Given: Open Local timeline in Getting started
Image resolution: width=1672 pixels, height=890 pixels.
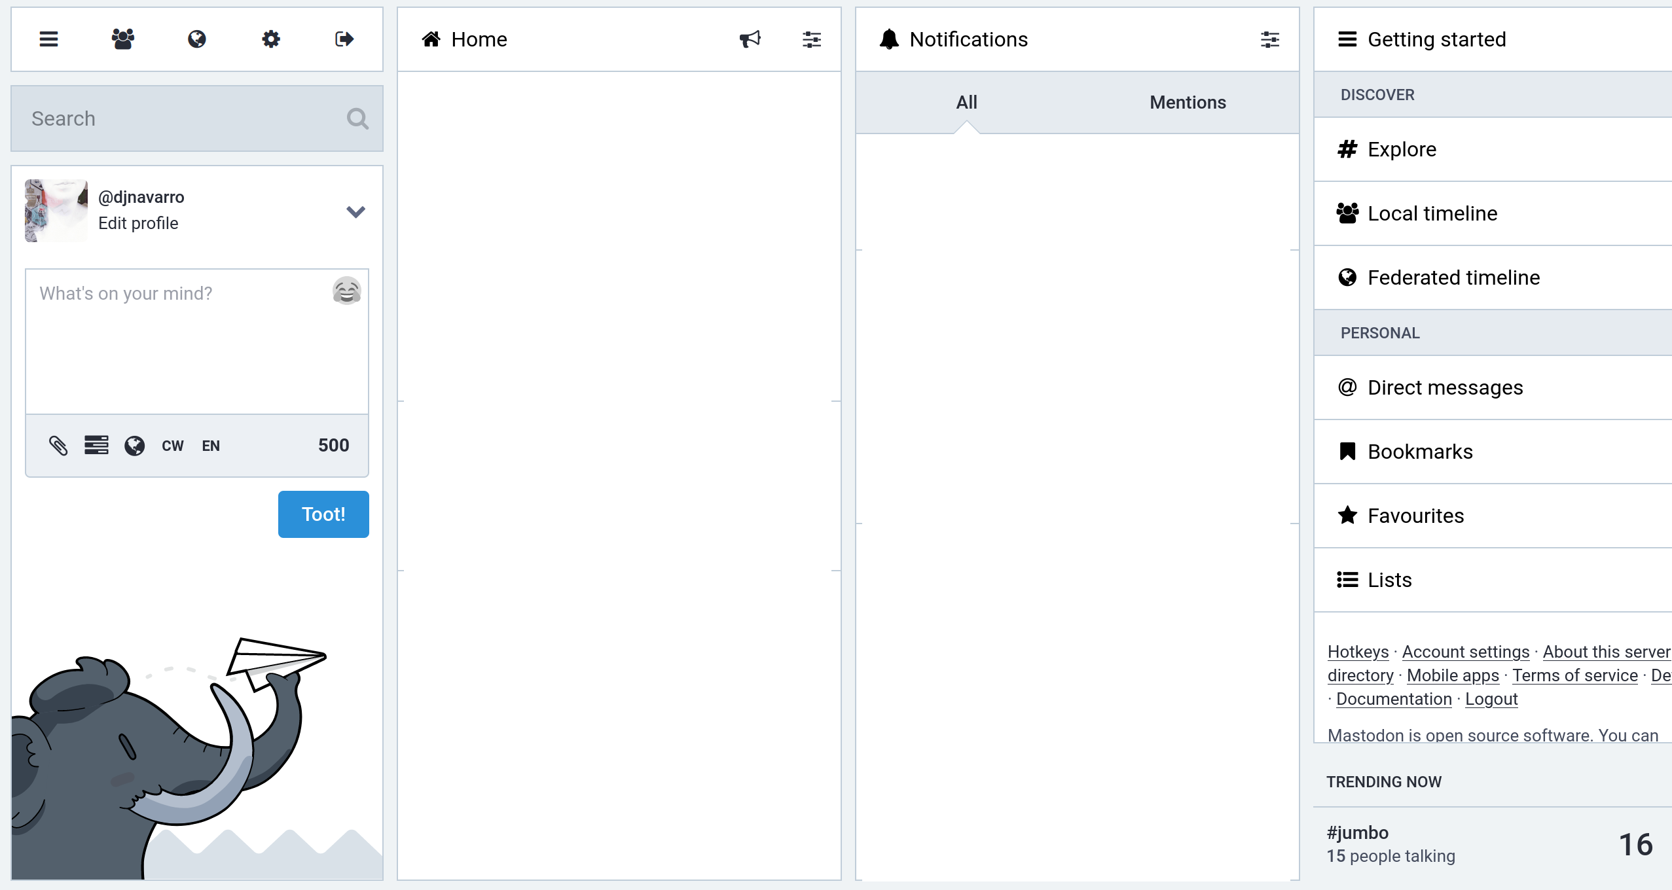Looking at the screenshot, I should coord(1493,213).
